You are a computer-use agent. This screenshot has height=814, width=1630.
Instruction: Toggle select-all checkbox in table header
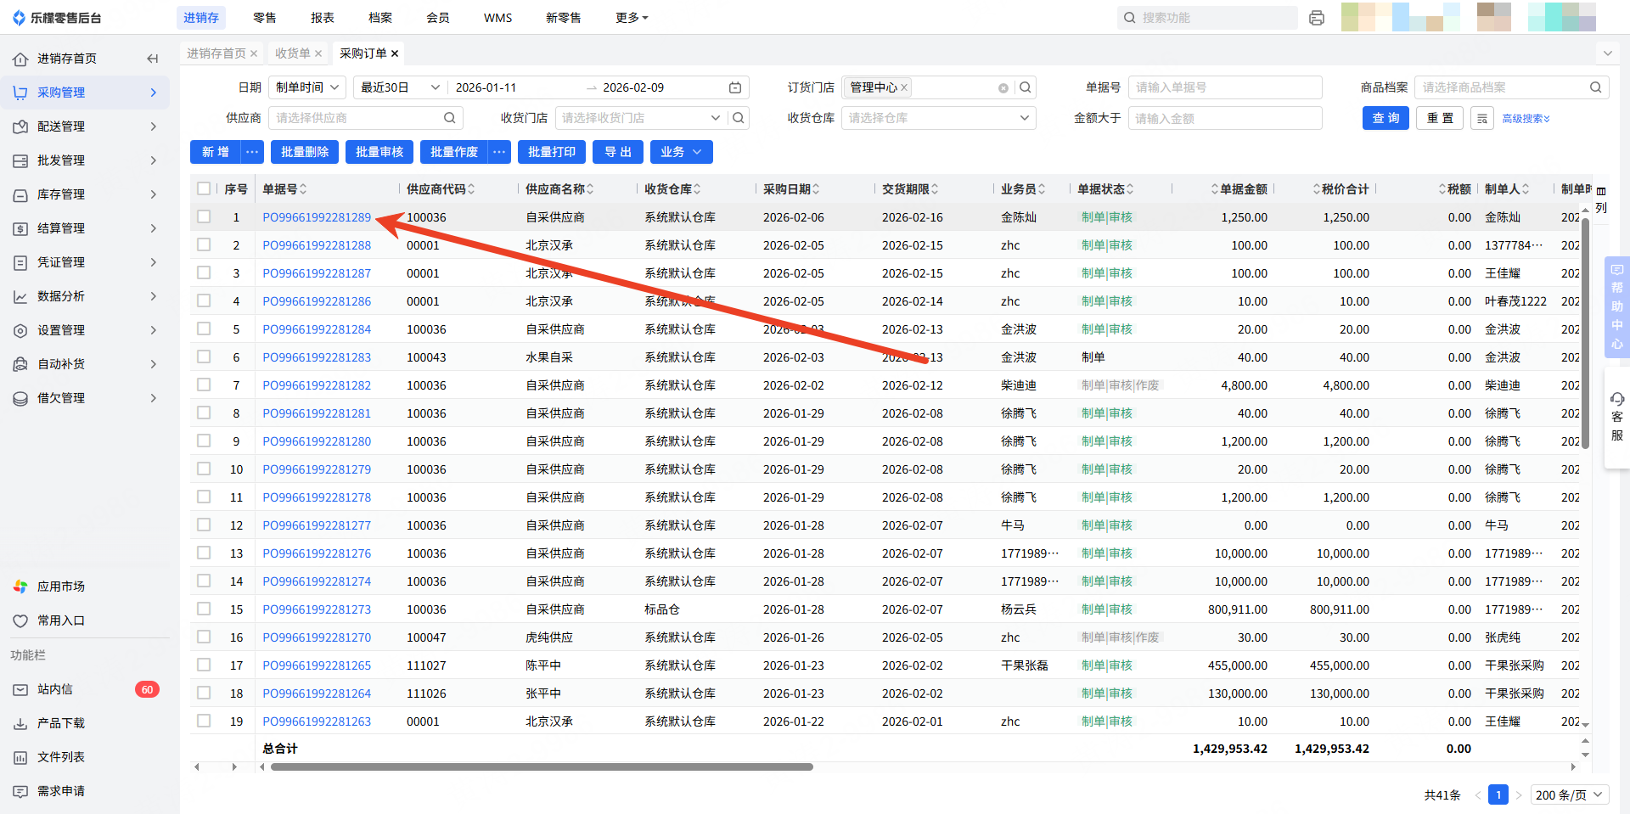click(204, 188)
